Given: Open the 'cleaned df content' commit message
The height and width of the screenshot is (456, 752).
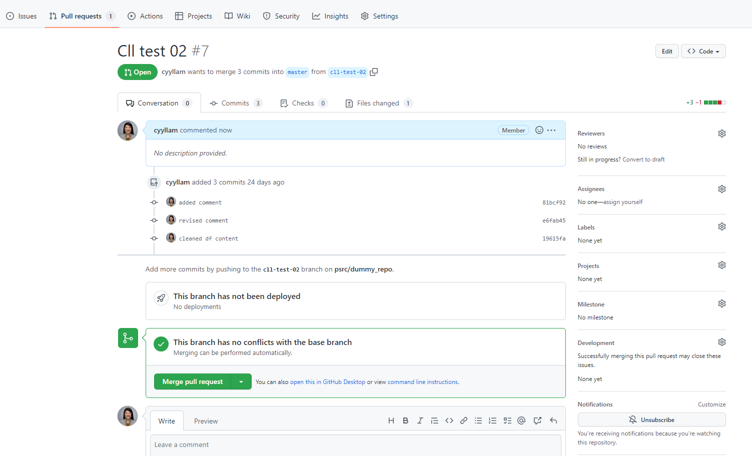Looking at the screenshot, I should [208, 238].
